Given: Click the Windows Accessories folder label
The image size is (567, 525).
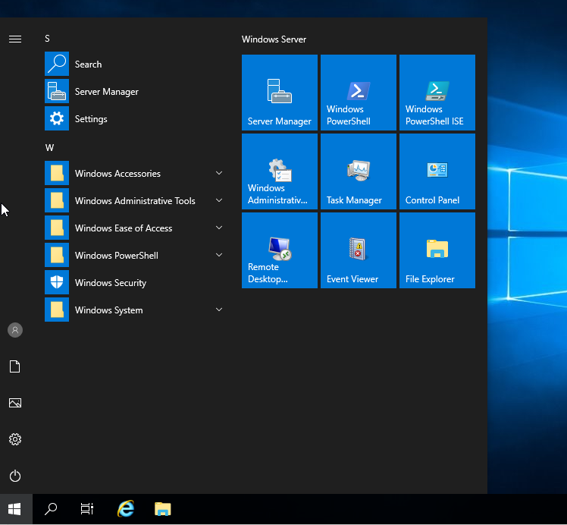Looking at the screenshot, I should (117, 174).
